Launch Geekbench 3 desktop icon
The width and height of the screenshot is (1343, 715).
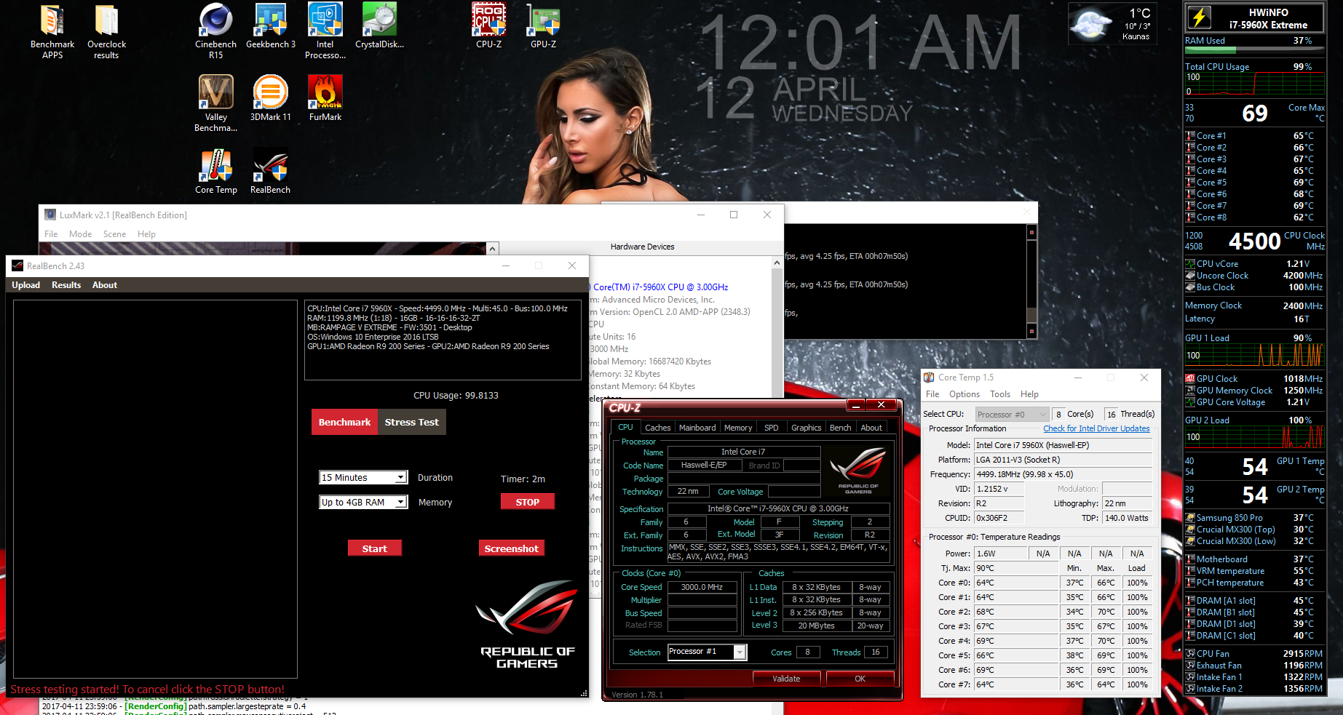pos(271,26)
